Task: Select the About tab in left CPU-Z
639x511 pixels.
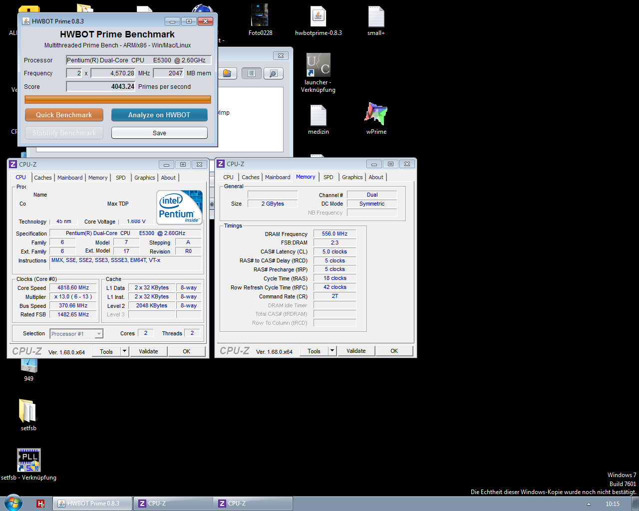Action: (168, 178)
